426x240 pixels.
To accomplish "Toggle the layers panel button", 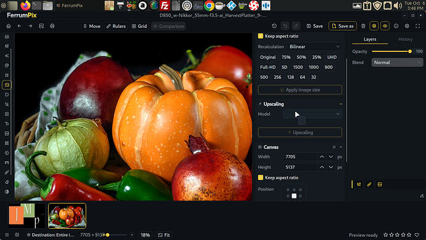I will coord(374,26).
